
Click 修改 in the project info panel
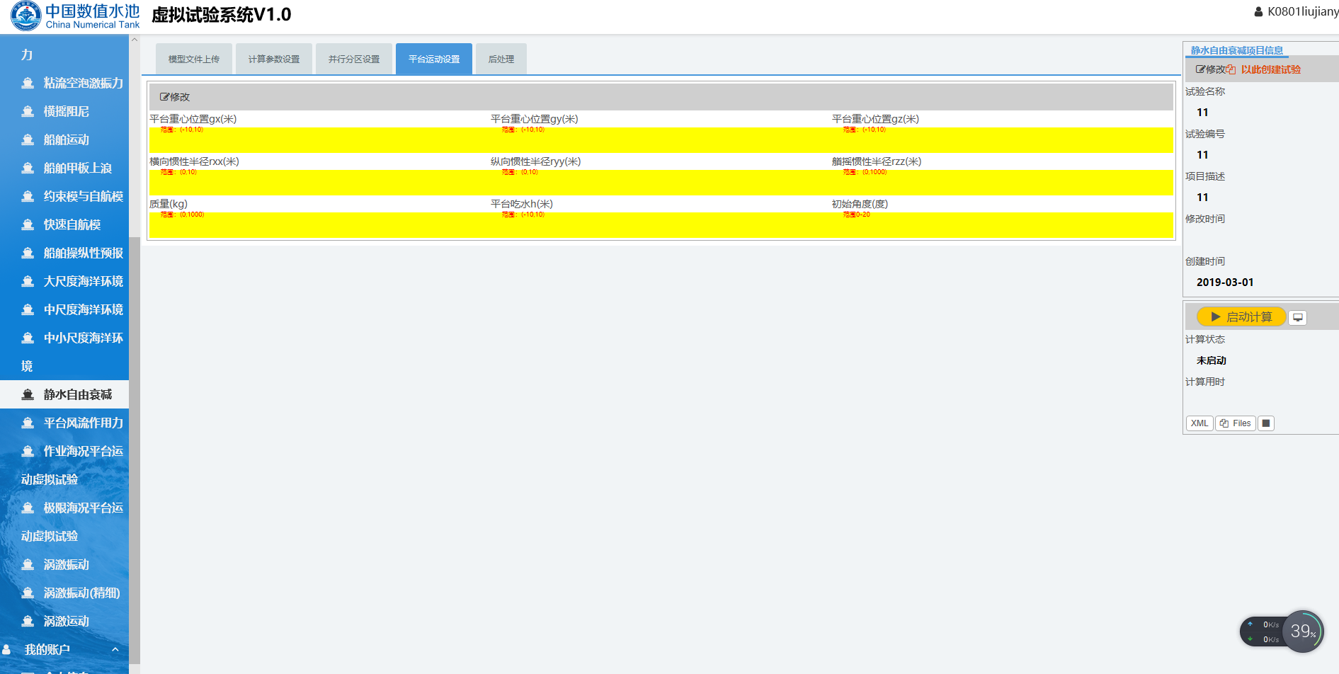[x=1210, y=69]
